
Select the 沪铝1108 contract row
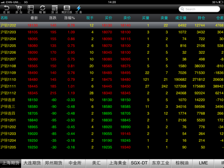pos(112,66)
